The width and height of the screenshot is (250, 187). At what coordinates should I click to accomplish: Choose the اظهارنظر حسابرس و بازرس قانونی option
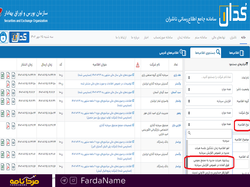coord(210,172)
